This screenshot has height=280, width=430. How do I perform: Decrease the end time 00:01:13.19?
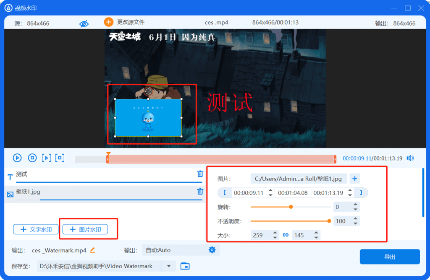(350, 195)
